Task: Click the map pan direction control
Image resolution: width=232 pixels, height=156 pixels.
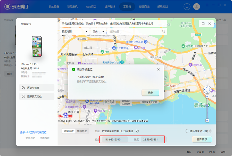Action: click(x=207, y=89)
